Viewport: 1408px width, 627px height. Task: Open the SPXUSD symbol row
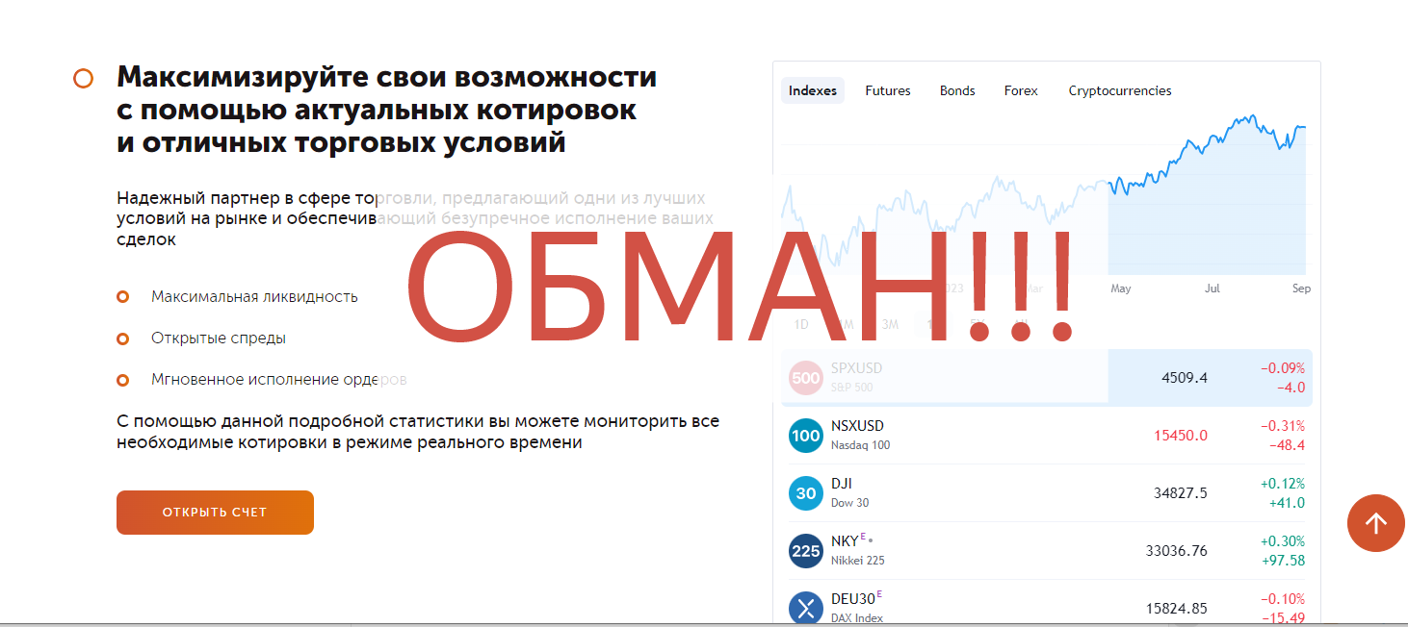[x=1046, y=378]
